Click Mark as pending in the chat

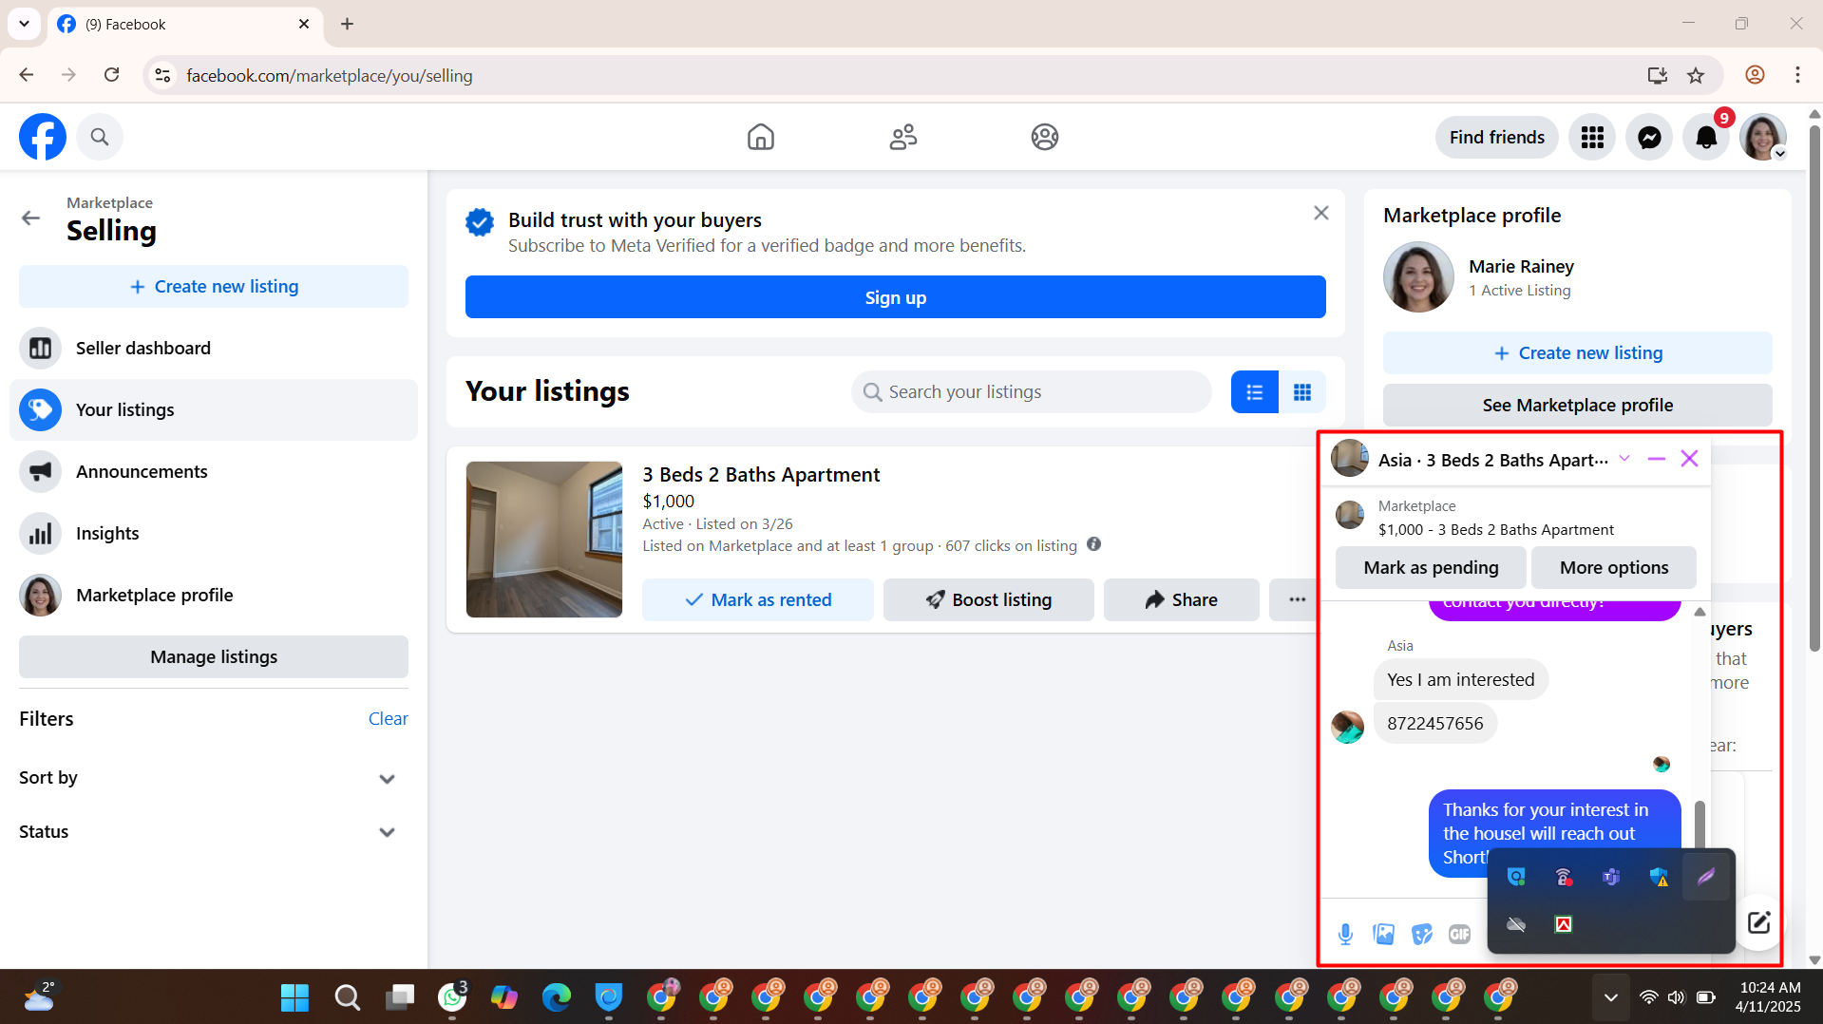coord(1431,567)
